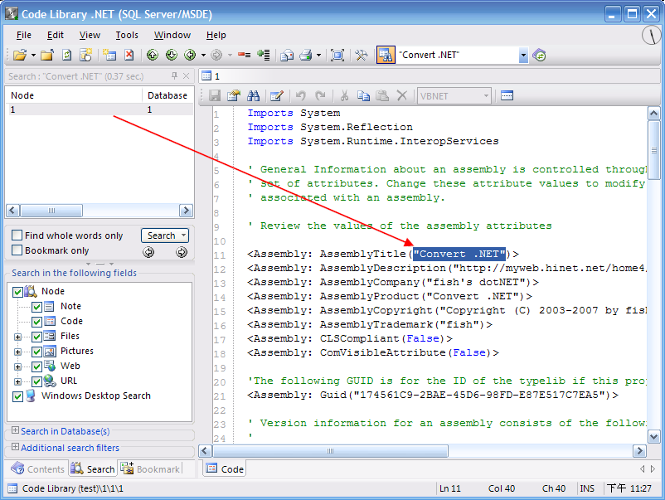This screenshot has width=665, height=500.
Task: Expand the Files tree node
Action: coord(17,337)
